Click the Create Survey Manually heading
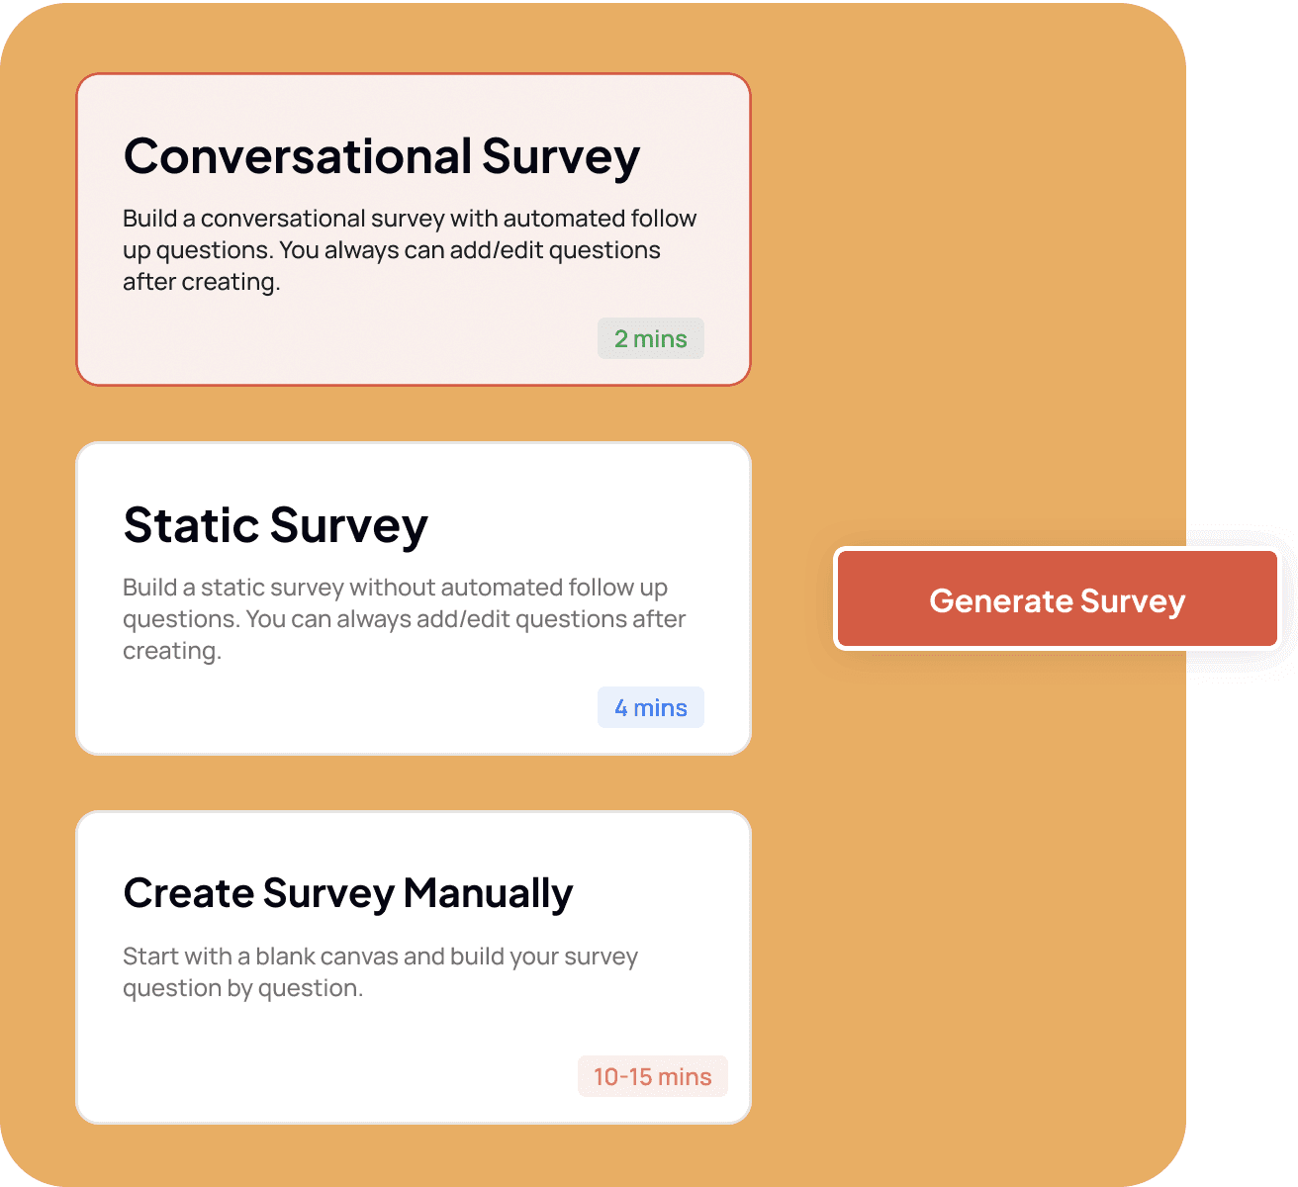1298x1187 pixels. [x=348, y=894]
